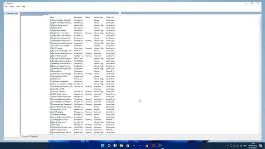Click the CoreMessaging service gear icon
Viewport: 265px width, 149px height.
51,112
